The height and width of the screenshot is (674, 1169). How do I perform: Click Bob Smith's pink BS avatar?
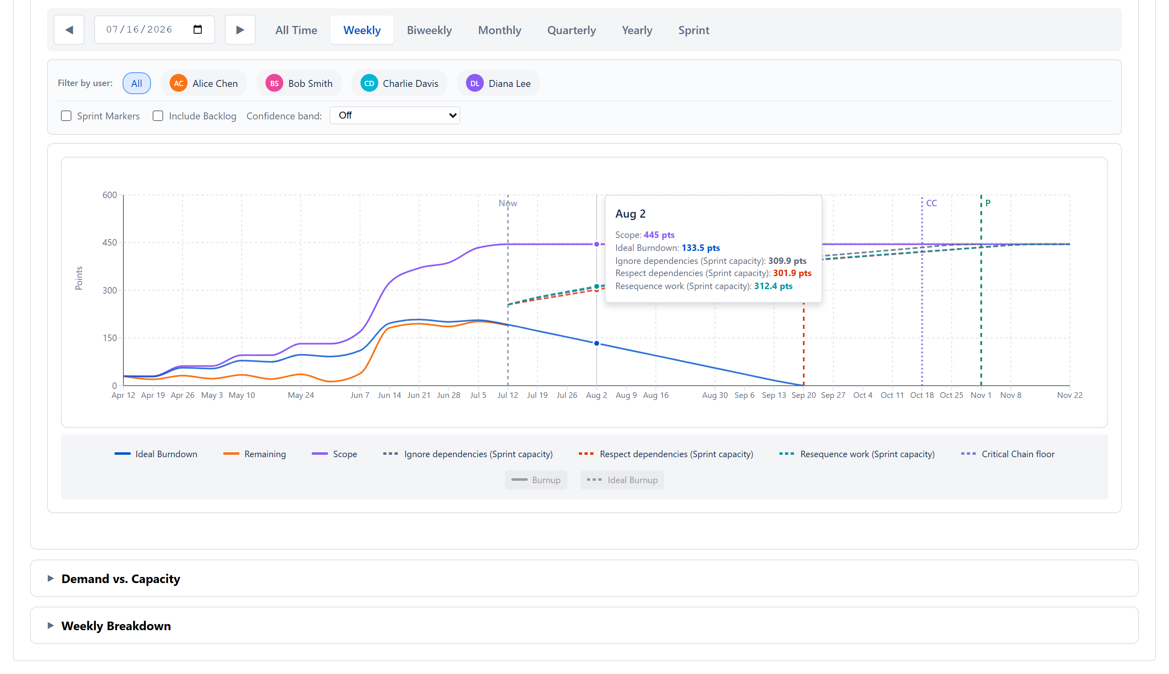pos(274,83)
